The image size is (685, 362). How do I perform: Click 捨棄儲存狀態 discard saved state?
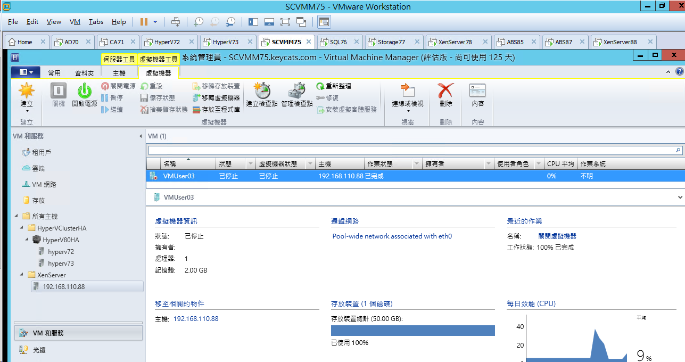coord(164,109)
